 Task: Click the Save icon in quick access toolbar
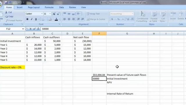point(6,3)
